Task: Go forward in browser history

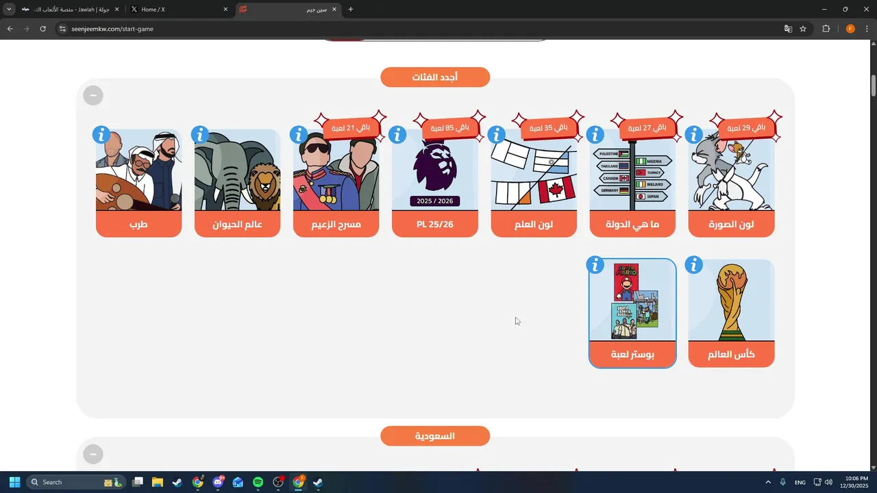Action: [x=26, y=29]
